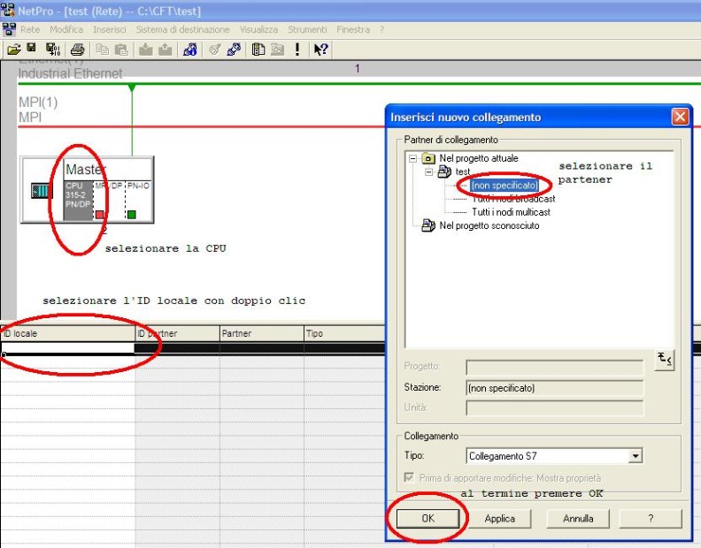Open the Modifica menu
This screenshot has width=701, height=548.
66,29
